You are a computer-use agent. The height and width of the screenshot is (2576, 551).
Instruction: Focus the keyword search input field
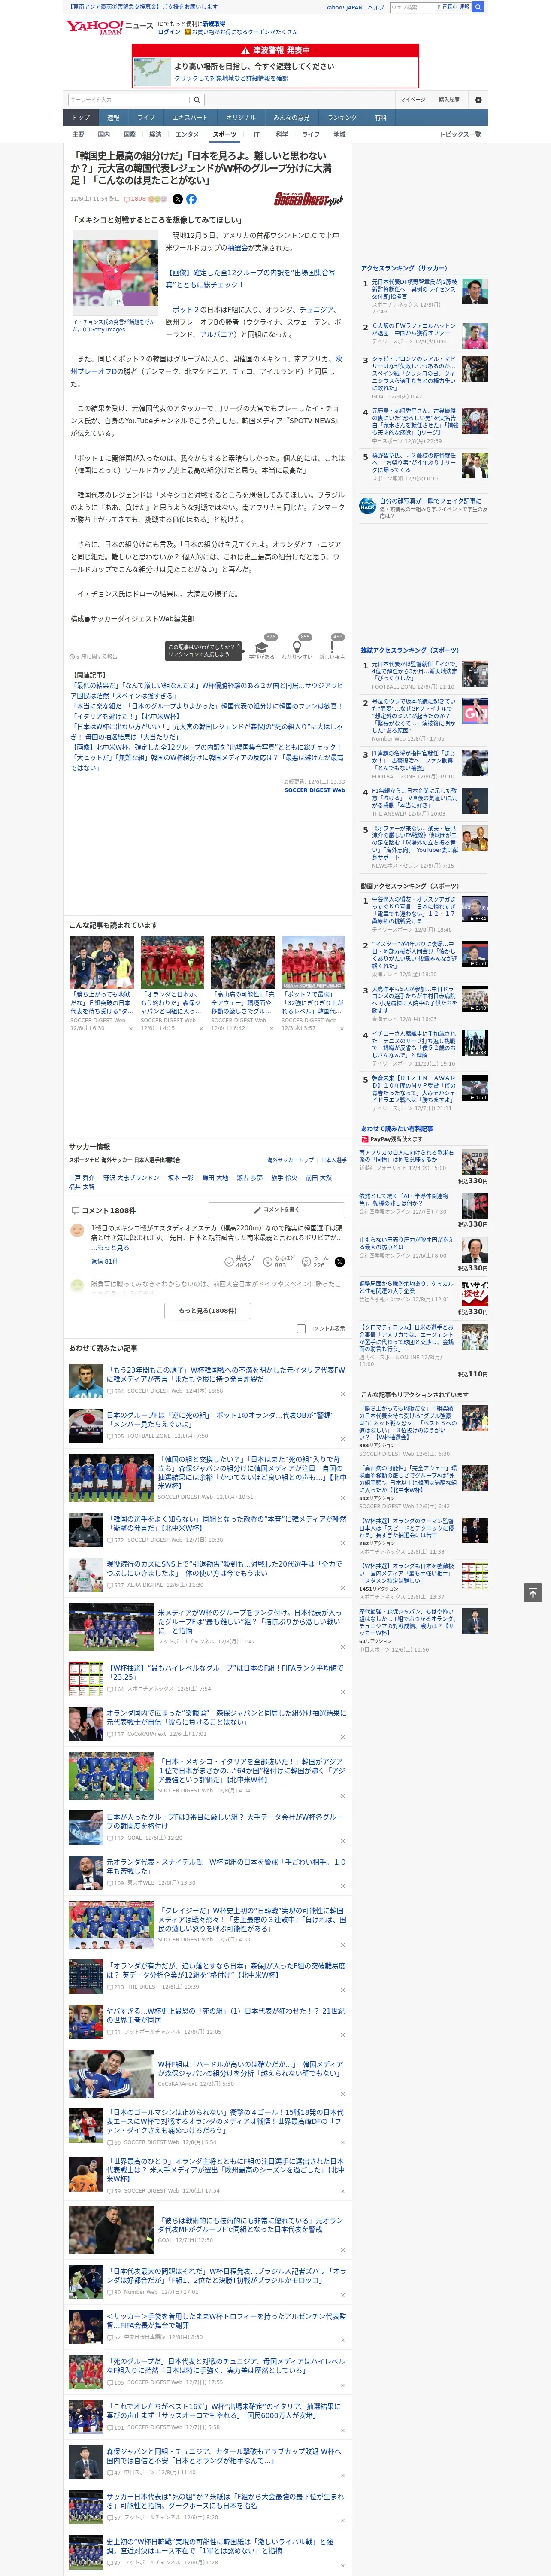pyautogui.click(x=129, y=100)
